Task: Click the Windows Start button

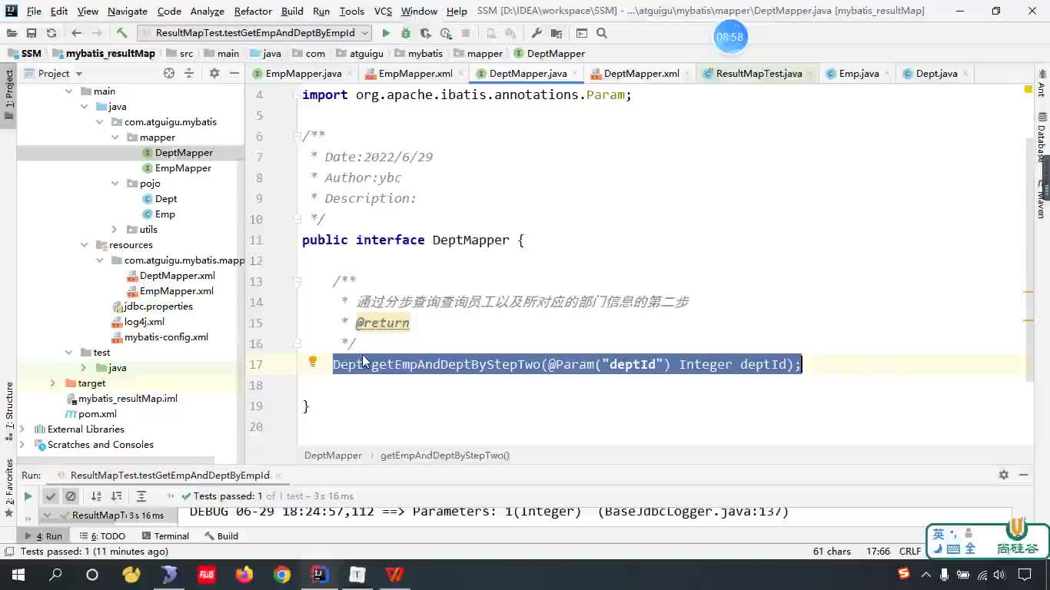Action: pyautogui.click(x=18, y=574)
